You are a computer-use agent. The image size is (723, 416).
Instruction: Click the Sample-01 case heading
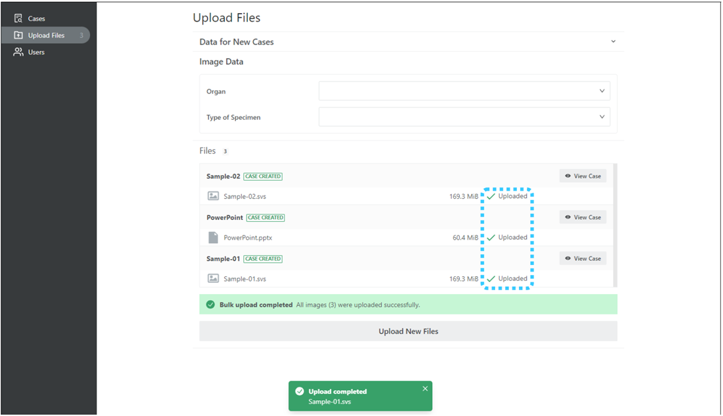[x=223, y=258]
